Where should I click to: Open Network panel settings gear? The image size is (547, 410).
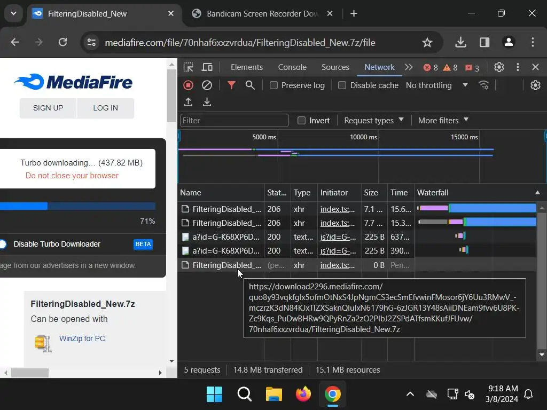click(x=535, y=85)
